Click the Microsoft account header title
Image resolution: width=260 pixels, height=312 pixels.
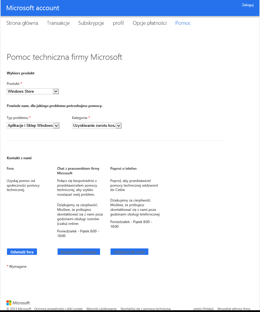coord(33,8)
